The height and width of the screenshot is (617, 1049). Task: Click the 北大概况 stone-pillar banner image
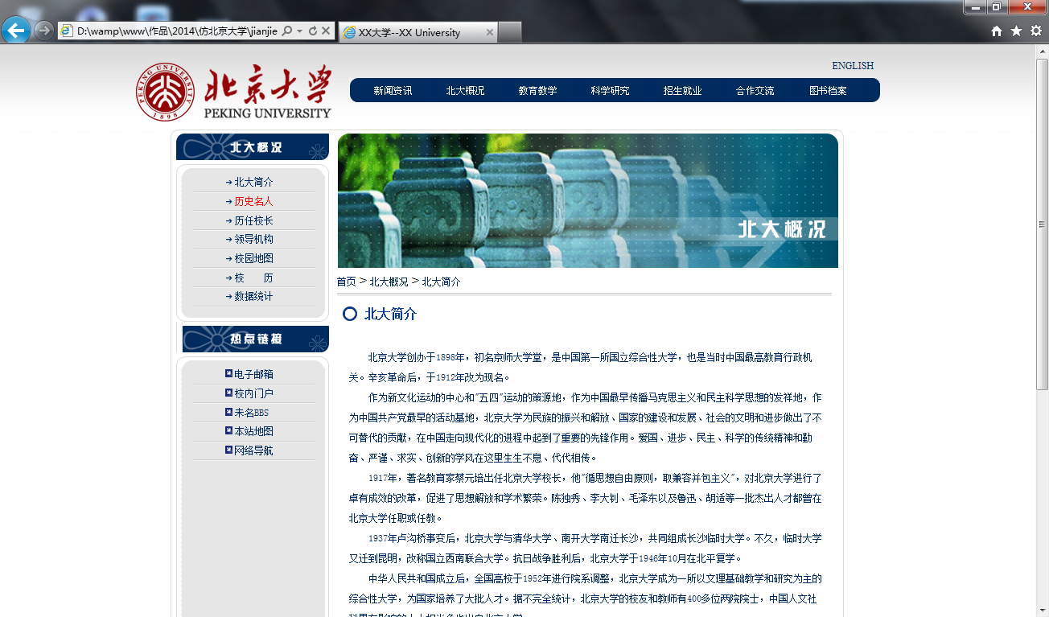pyautogui.click(x=588, y=200)
